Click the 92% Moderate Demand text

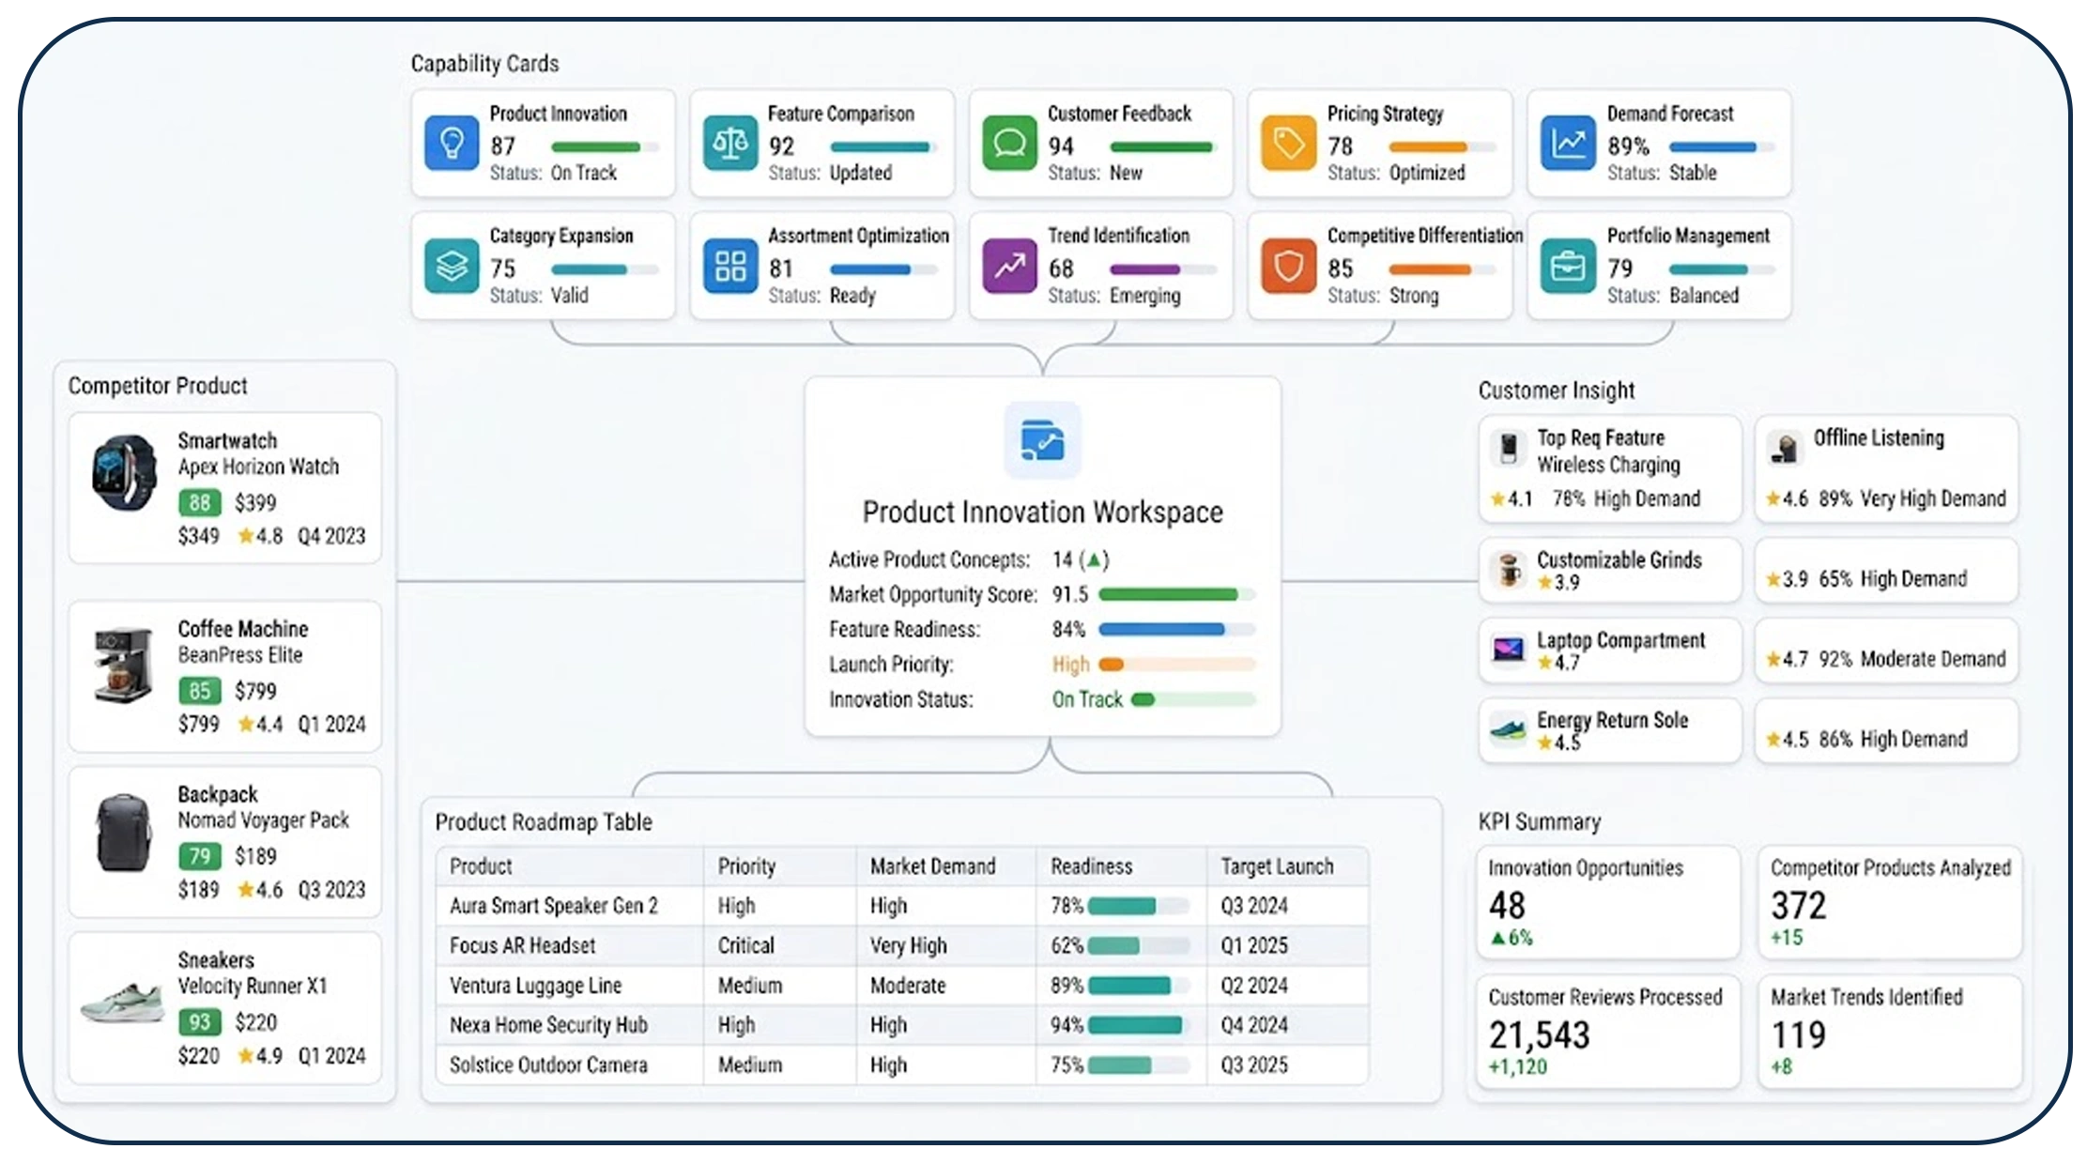tap(1912, 659)
